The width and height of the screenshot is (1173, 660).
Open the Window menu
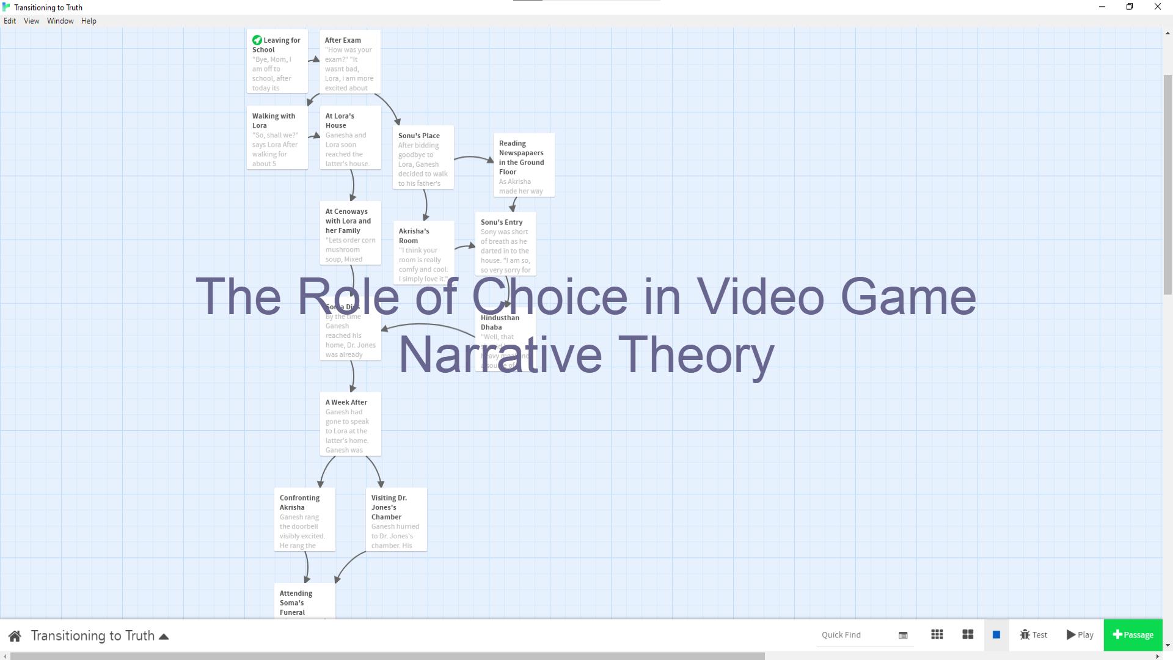pyautogui.click(x=60, y=21)
